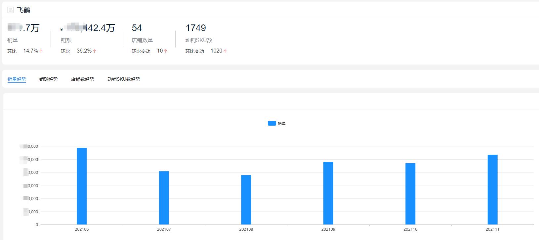
Task: Switch to the 动销SKU数趋势 tab
Action: click(x=124, y=79)
